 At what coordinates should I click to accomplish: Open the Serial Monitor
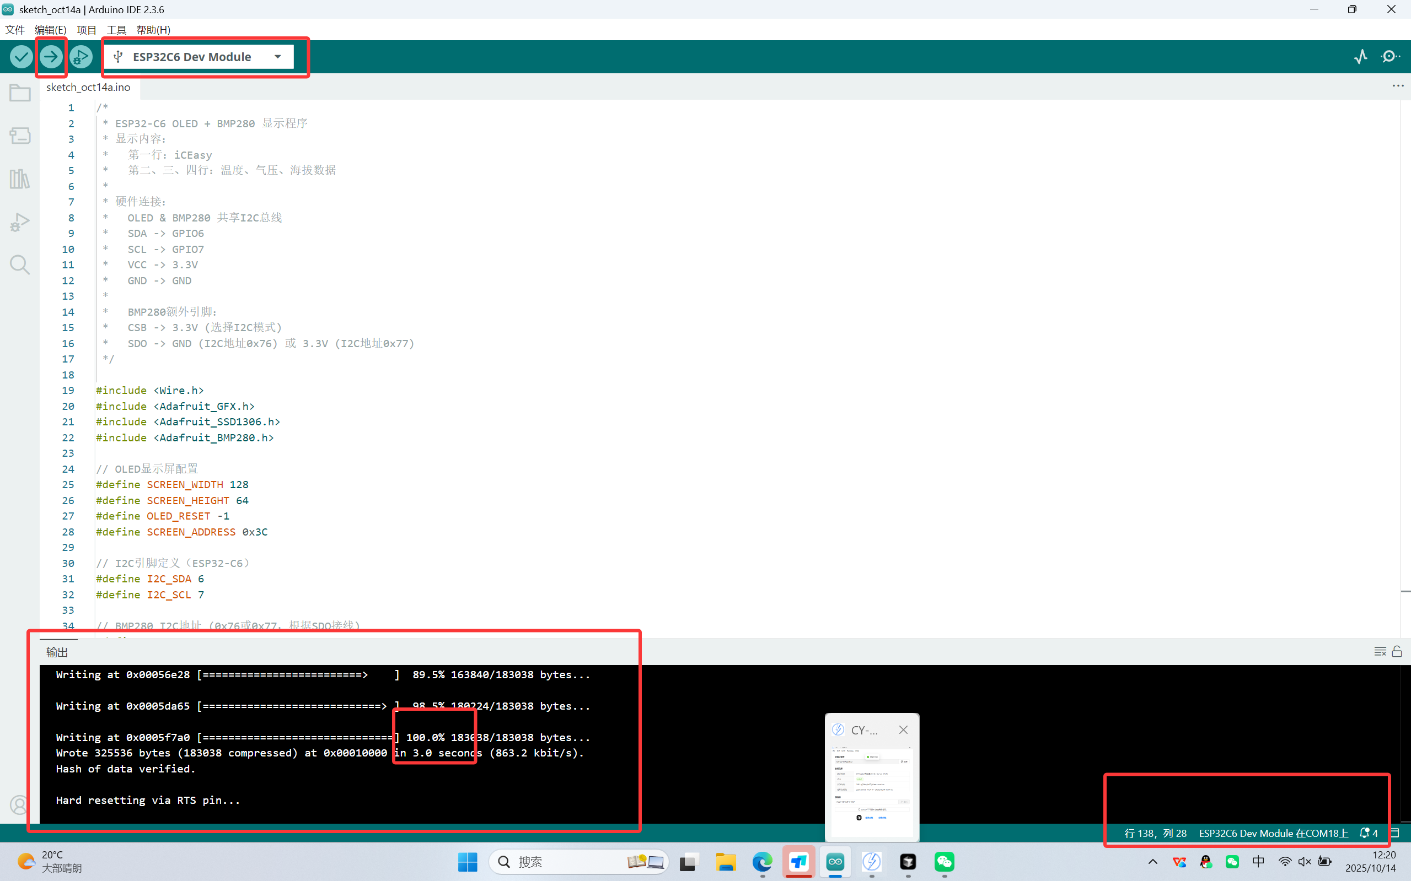[1391, 57]
